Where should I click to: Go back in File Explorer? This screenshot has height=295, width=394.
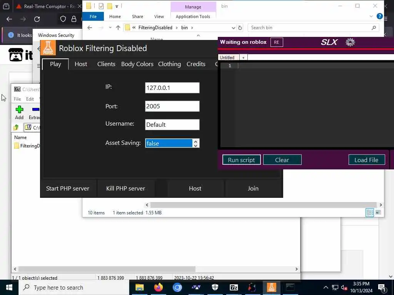click(x=90, y=28)
